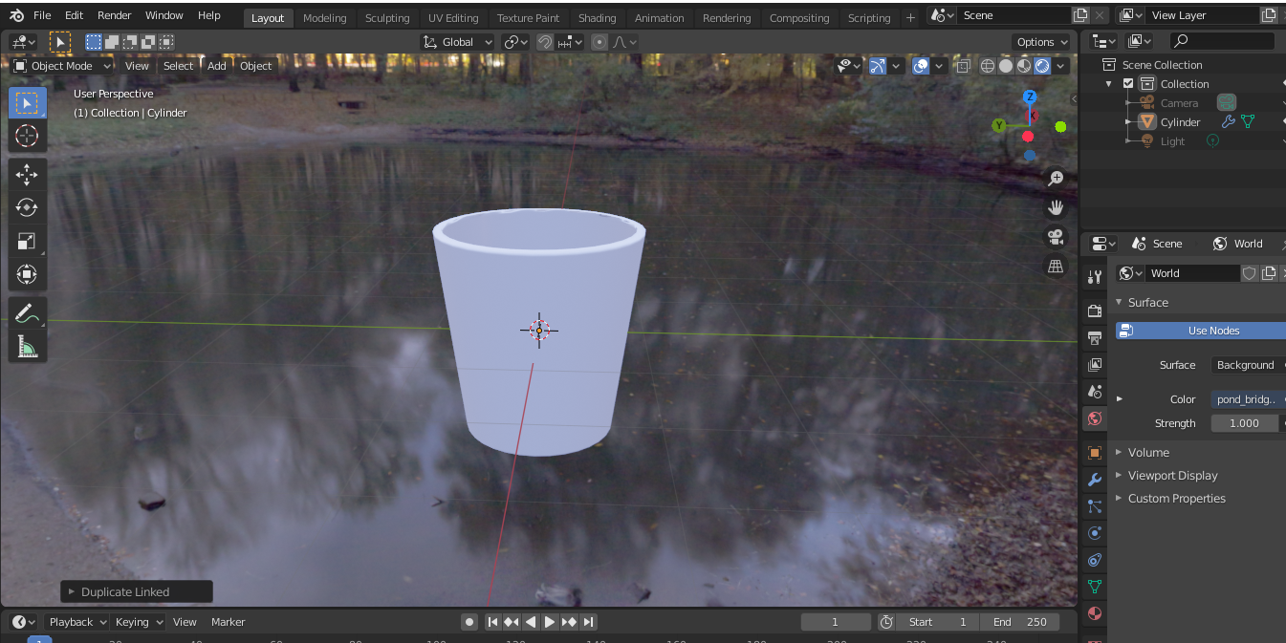
Task: Open the View Layer properties tab
Action: pos(1095,365)
